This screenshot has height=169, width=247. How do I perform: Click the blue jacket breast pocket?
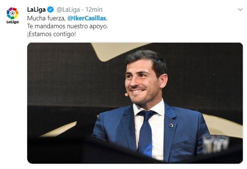pos(184,143)
